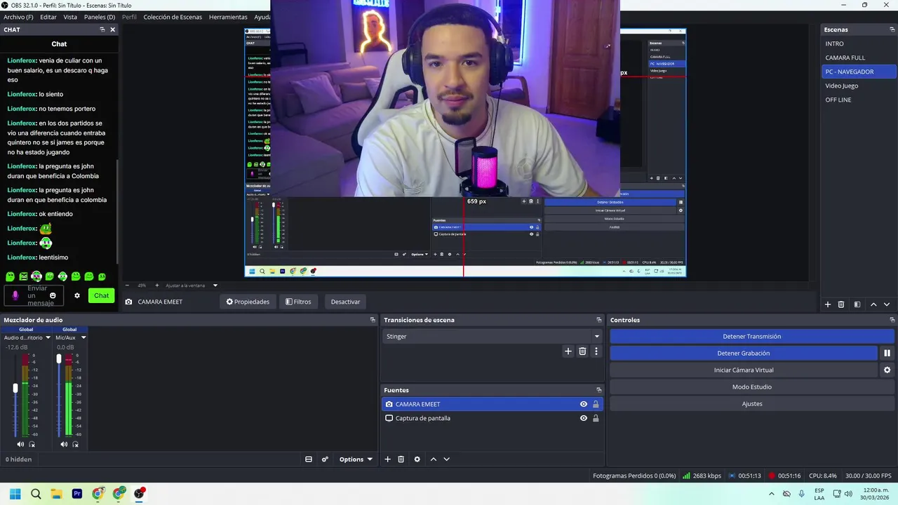Adjust Mic/Aux volume fader
The height and width of the screenshot is (505, 898).
coord(59,358)
